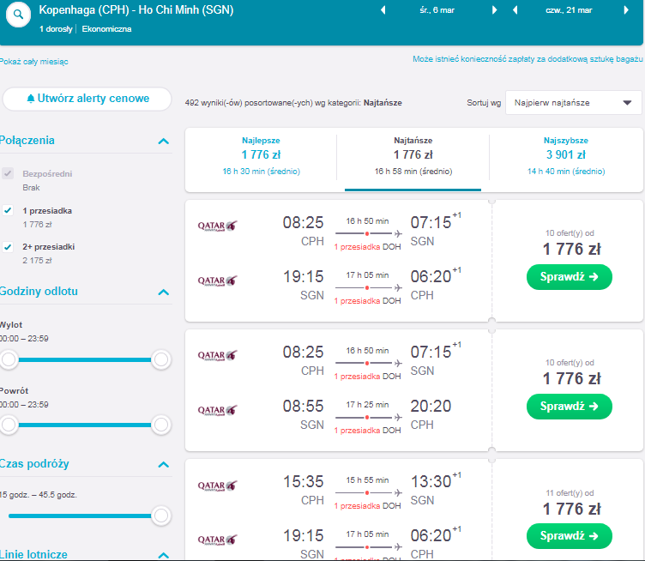
Task: Go to previous return date arrow
Action: click(515, 10)
